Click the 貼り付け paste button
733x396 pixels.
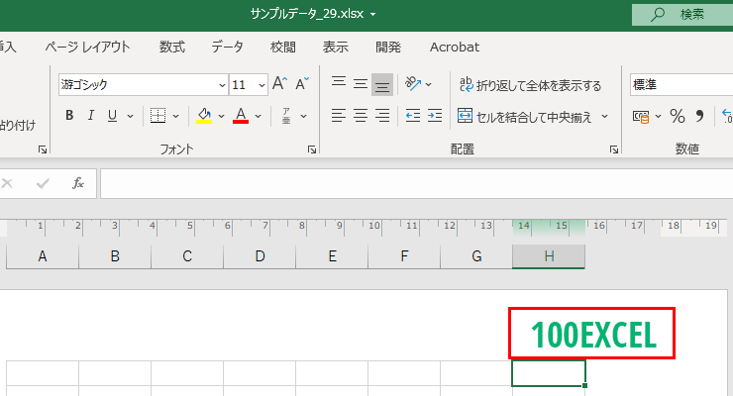(x=17, y=125)
